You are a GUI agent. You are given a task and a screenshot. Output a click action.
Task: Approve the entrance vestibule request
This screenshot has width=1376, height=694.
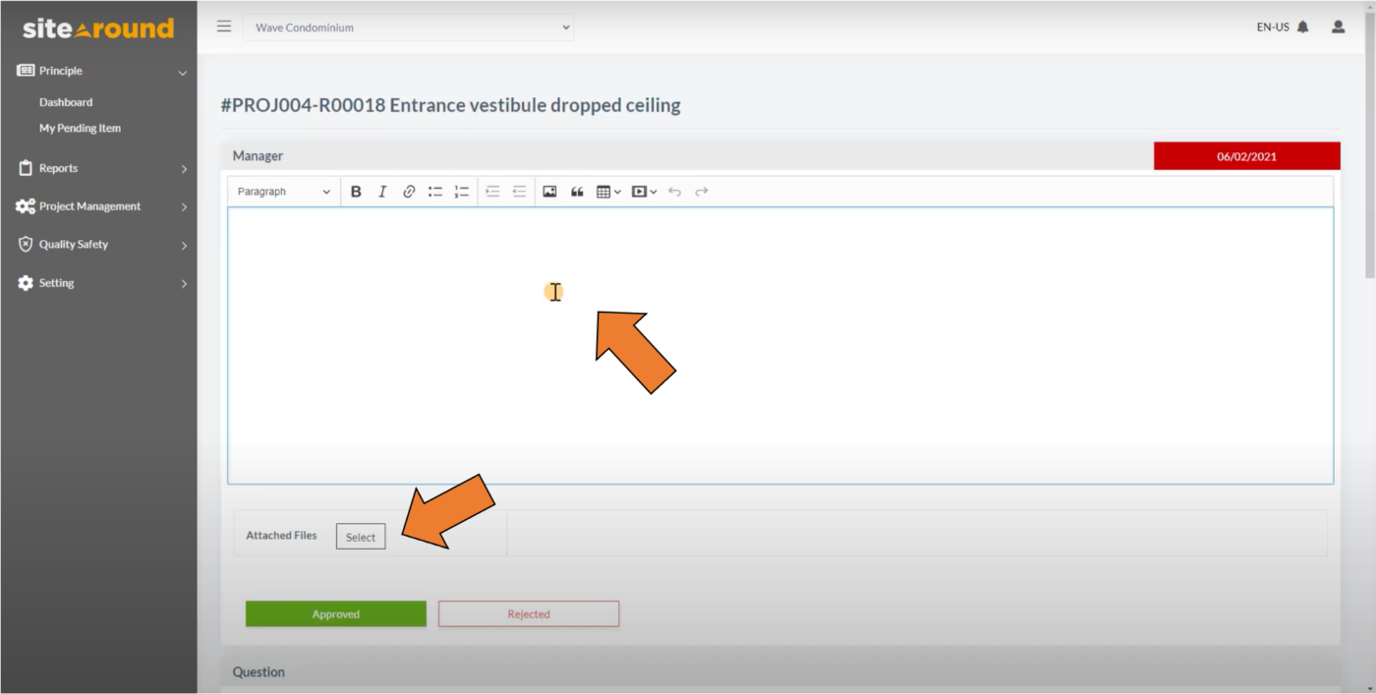click(x=335, y=613)
